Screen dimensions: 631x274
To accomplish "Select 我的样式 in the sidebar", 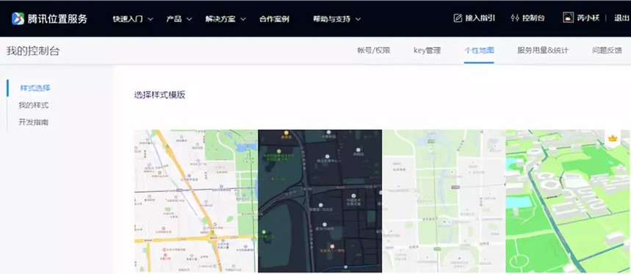I will click(33, 106).
